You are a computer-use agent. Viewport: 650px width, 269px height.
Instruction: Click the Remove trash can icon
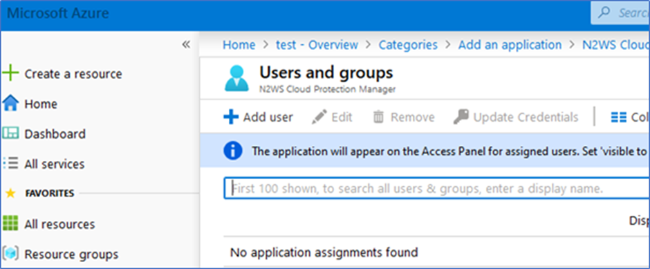(378, 117)
